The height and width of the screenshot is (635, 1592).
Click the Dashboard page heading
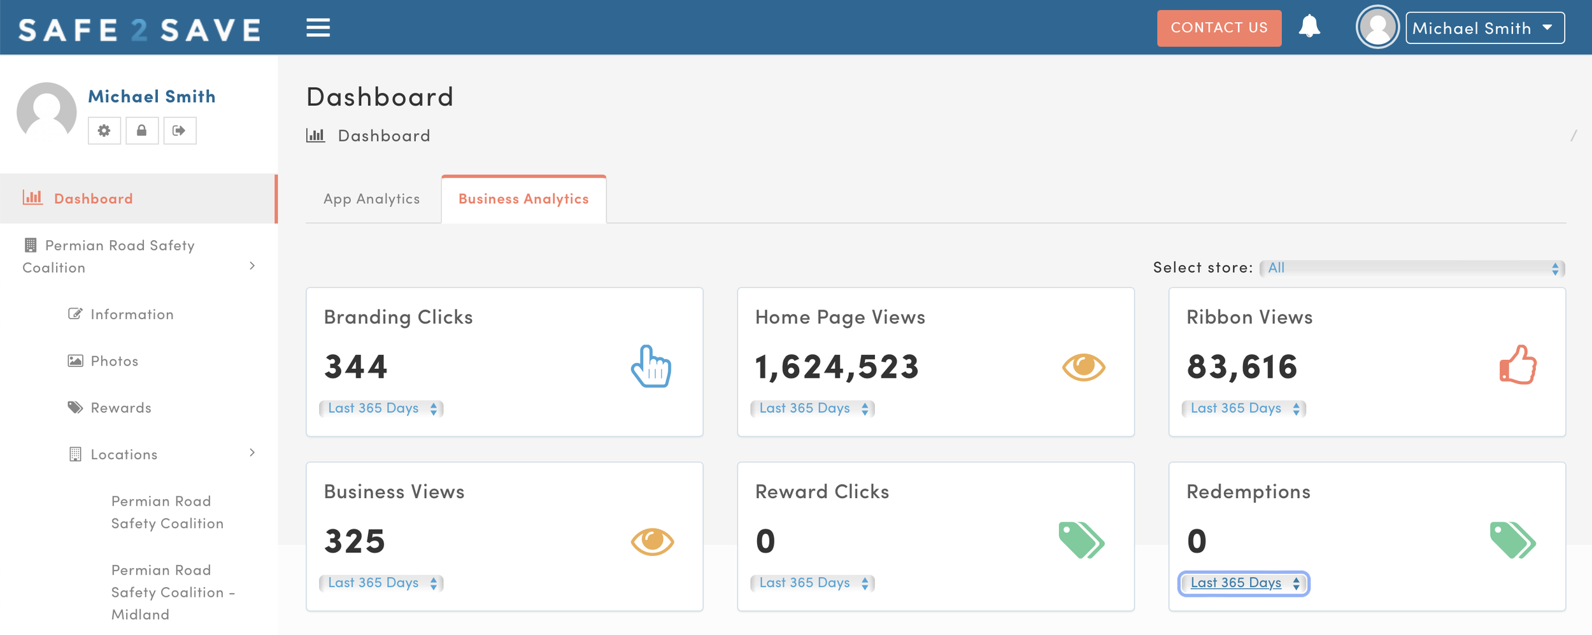[x=380, y=97]
